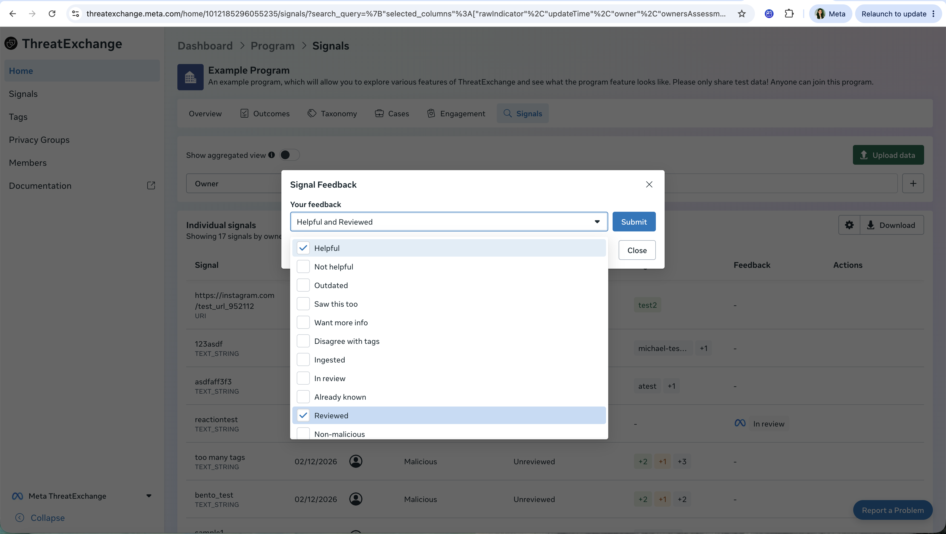This screenshot has width=946, height=534.
Task: Close Signal Feedback dialog with X
Action: click(649, 184)
